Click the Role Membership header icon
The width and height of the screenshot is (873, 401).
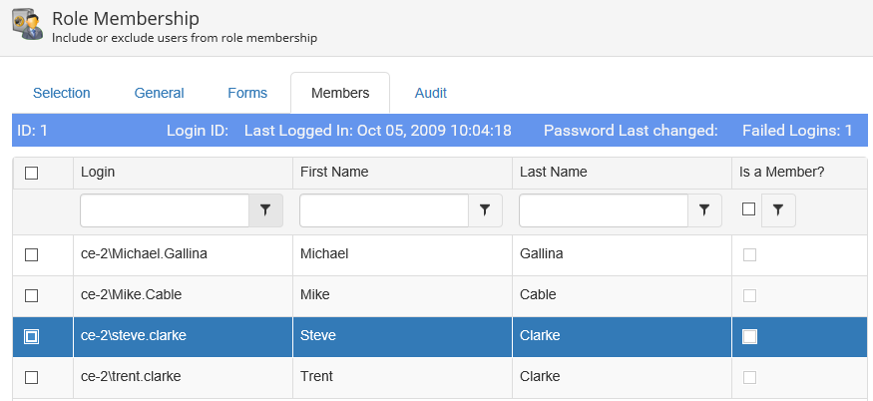(x=27, y=26)
